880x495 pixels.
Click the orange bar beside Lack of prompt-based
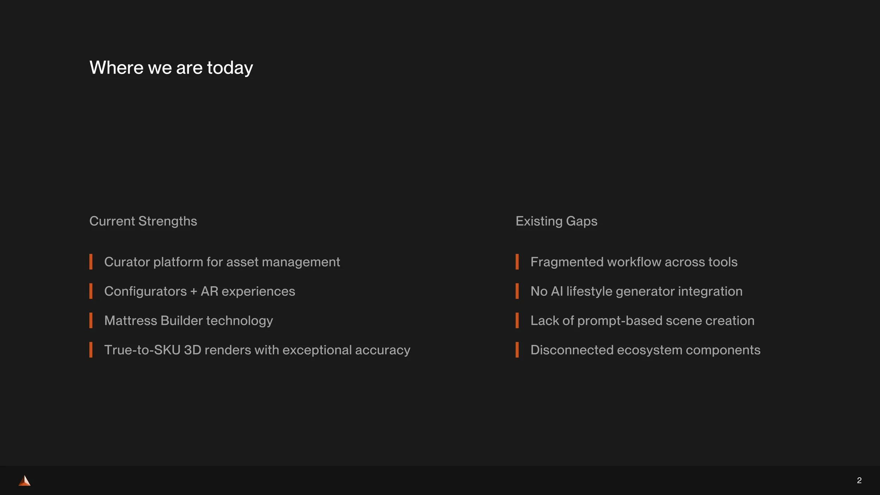coord(517,320)
